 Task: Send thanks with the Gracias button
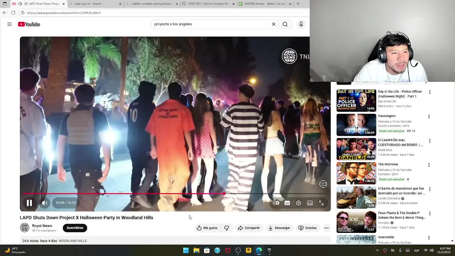point(307,228)
